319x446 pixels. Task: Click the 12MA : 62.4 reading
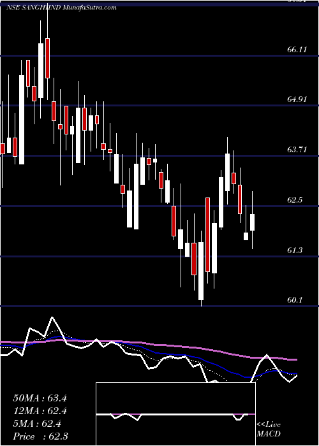click(40, 411)
